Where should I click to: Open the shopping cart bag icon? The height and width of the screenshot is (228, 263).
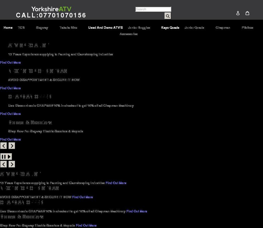pos(247,13)
